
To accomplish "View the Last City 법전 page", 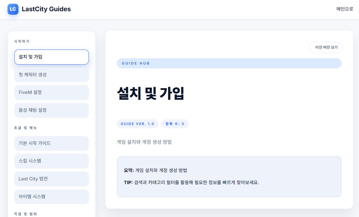I will click(51, 179).
